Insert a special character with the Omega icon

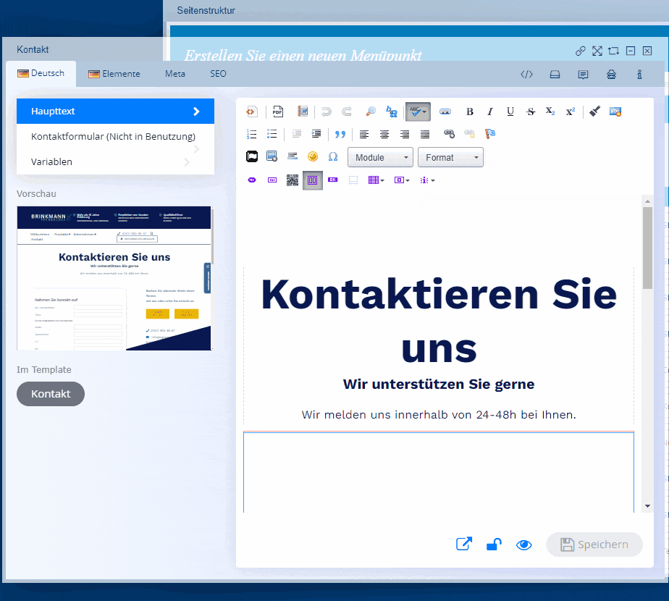coord(333,156)
